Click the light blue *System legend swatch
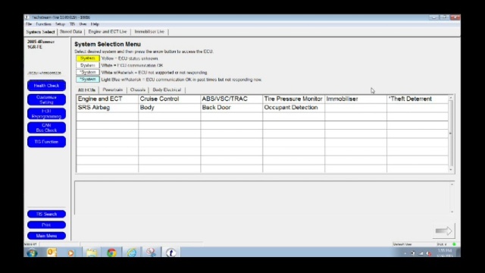Viewport: 485px width, 273px height. coord(88,80)
